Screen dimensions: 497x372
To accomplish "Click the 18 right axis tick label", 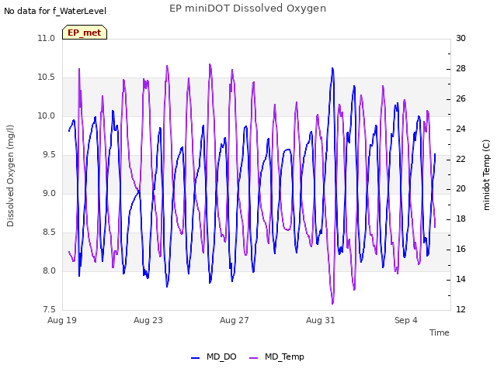I will 461,219.
